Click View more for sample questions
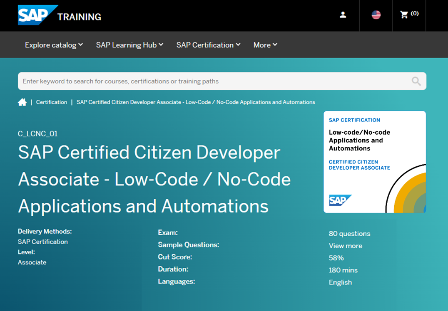This screenshot has height=311, width=448. [345, 246]
